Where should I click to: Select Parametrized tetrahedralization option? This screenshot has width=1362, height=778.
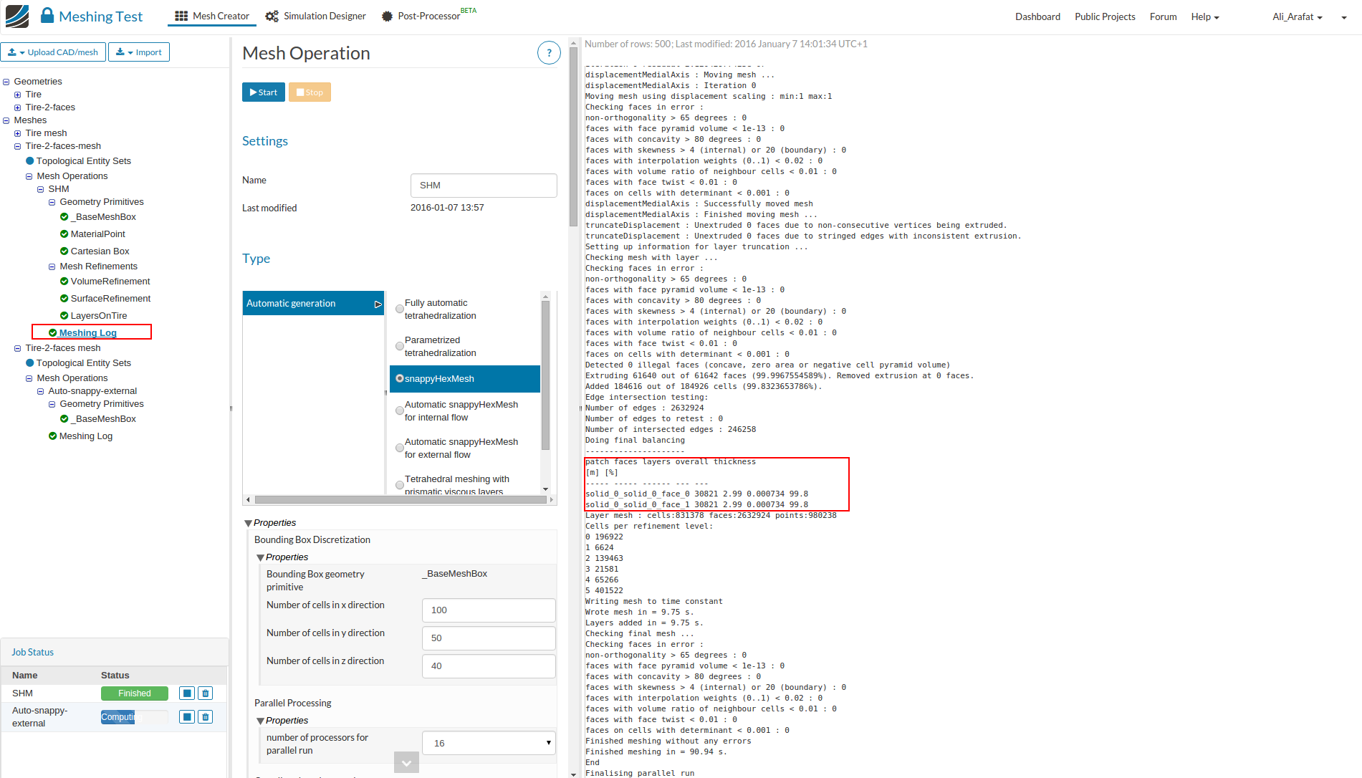(x=400, y=347)
